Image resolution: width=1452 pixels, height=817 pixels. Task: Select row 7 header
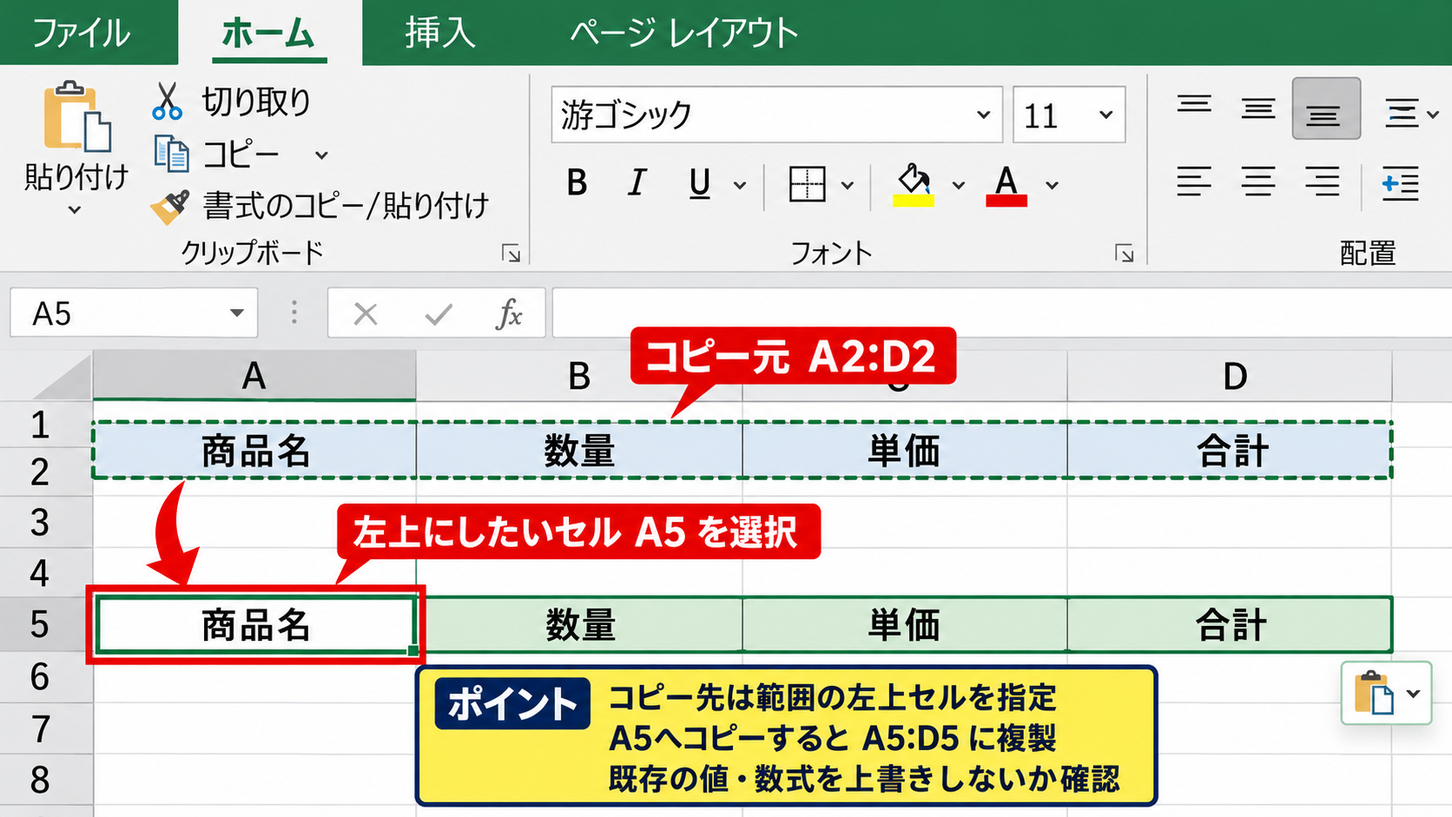pyautogui.click(x=46, y=728)
